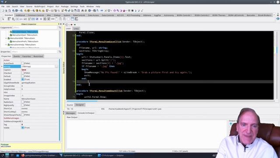Click the Stop debugging toolbar icon

click(132, 11)
